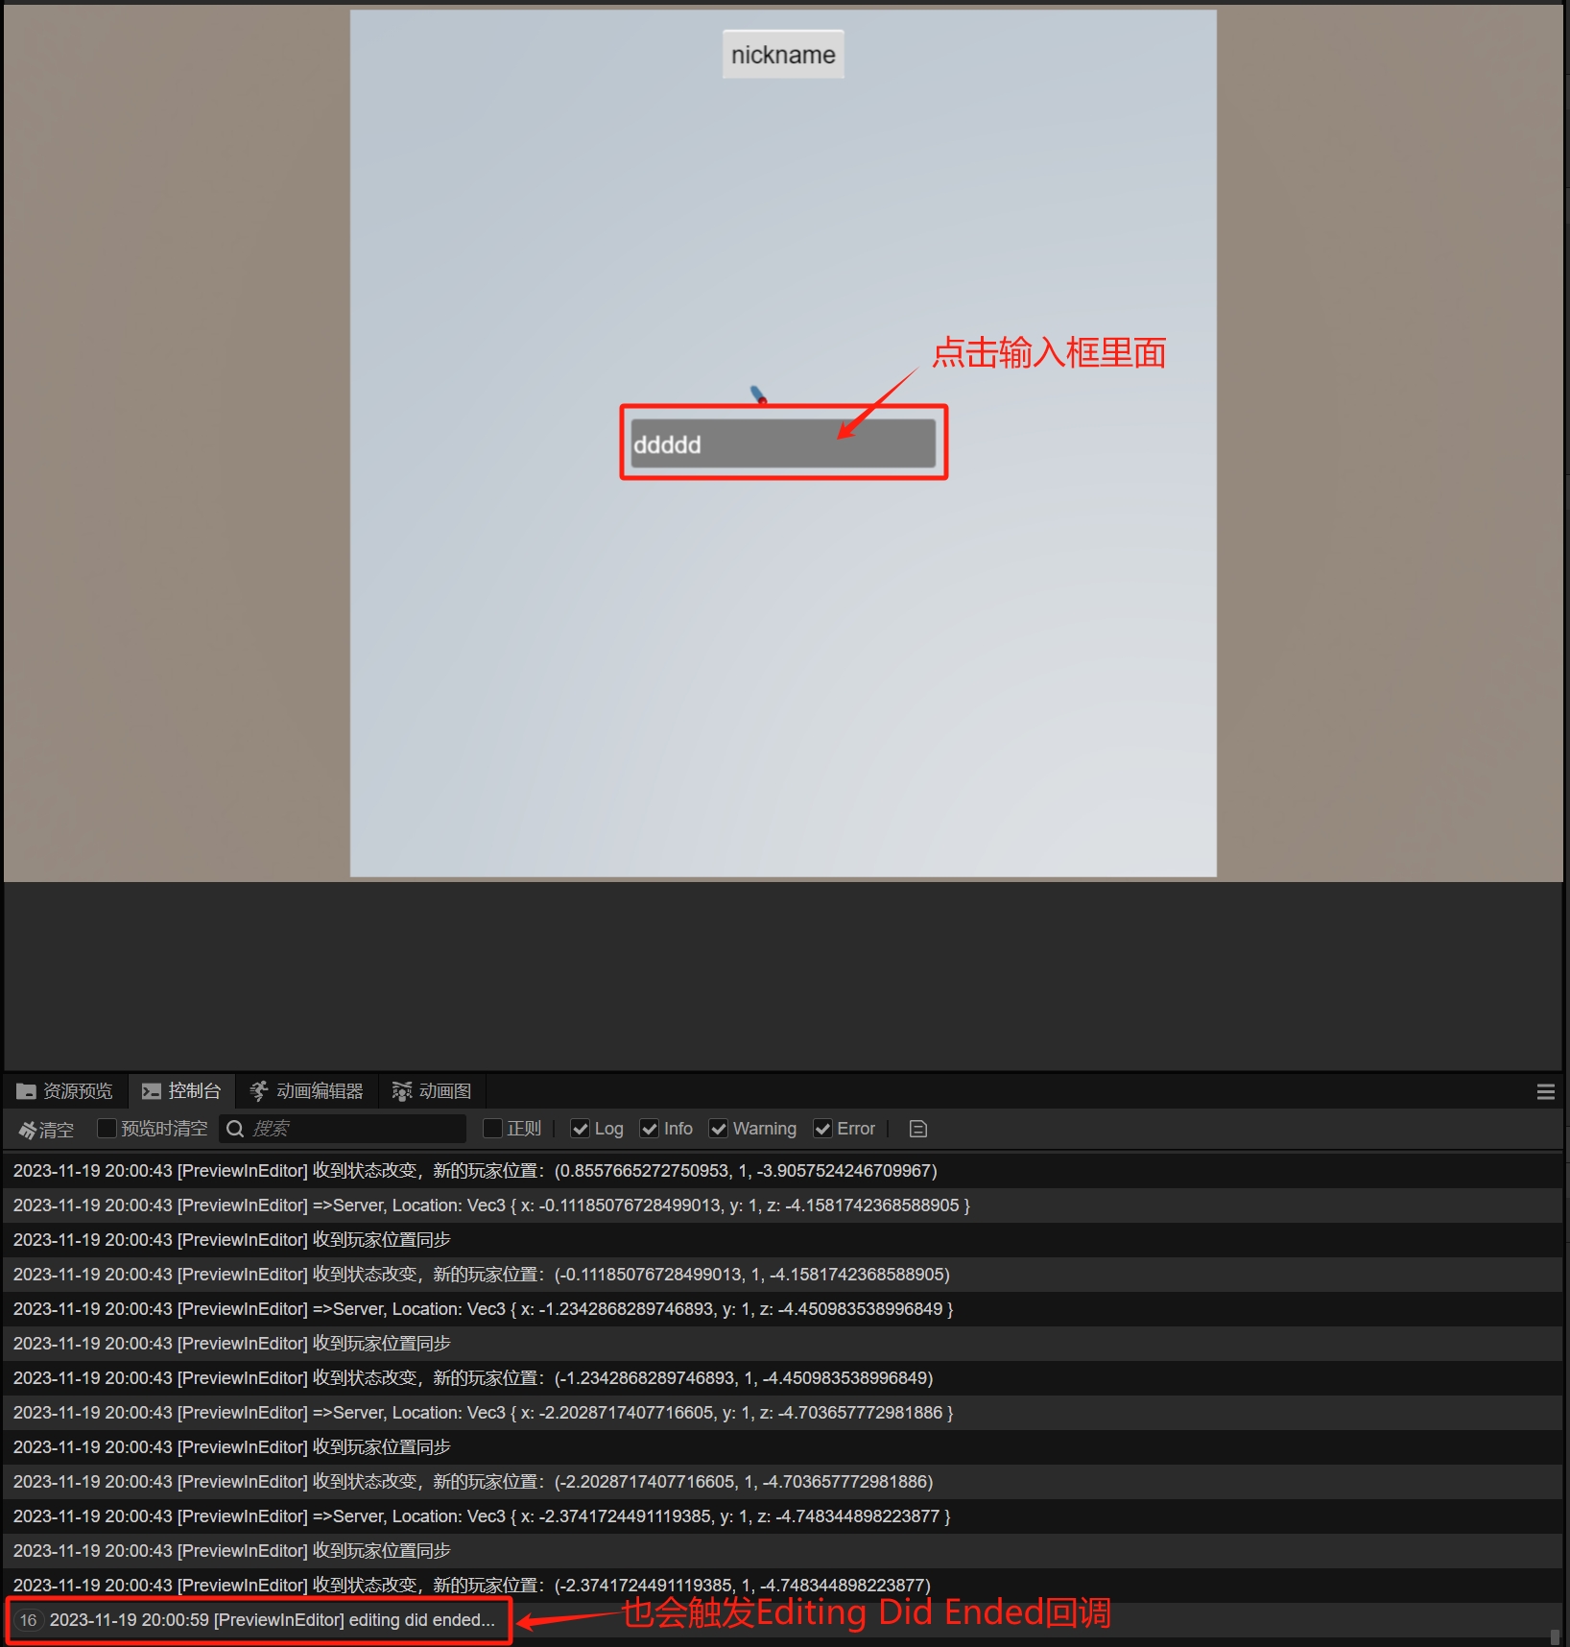Click the animation graph icon on 动画图 tab
The width and height of the screenshot is (1570, 1647).
[403, 1090]
